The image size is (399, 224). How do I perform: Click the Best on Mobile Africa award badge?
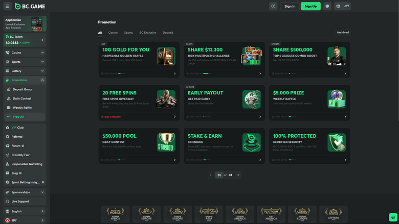tap(115, 214)
